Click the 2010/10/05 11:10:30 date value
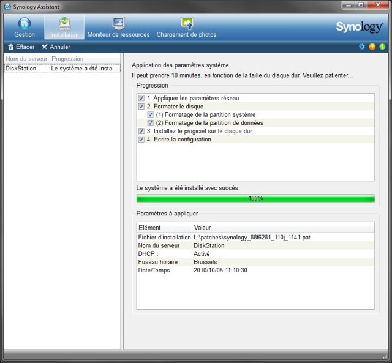The height and width of the screenshot is (363, 392). pyautogui.click(x=221, y=270)
